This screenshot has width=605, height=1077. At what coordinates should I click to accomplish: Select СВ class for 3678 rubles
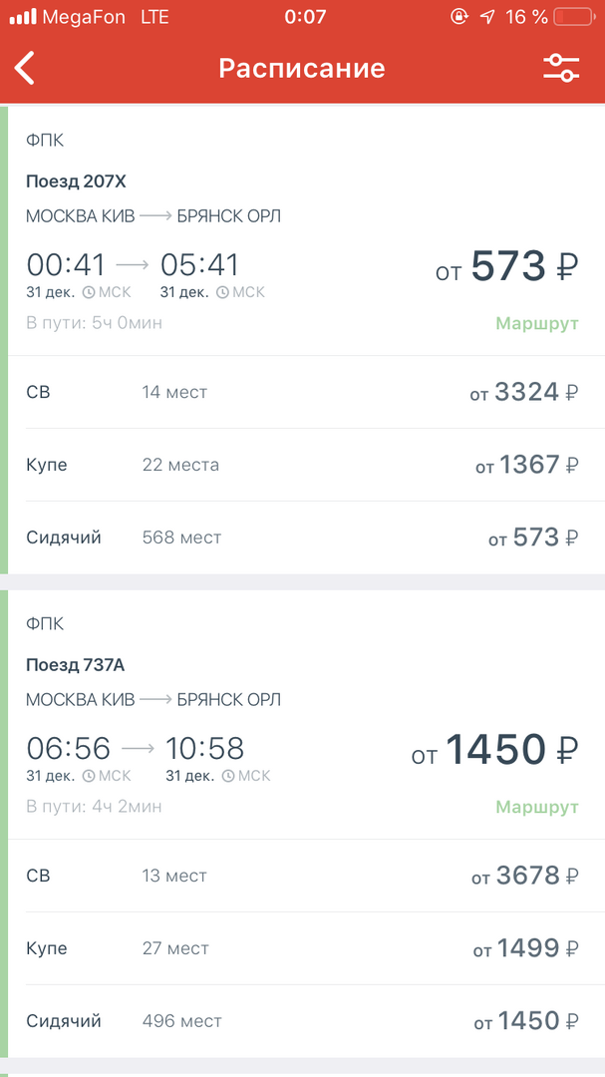(x=302, y=876)
